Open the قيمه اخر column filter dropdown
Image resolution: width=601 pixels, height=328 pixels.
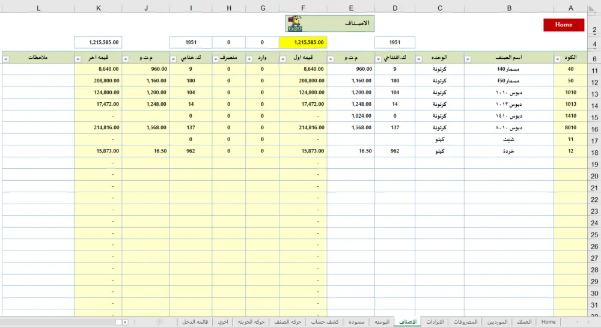click(x=78, y=59)
